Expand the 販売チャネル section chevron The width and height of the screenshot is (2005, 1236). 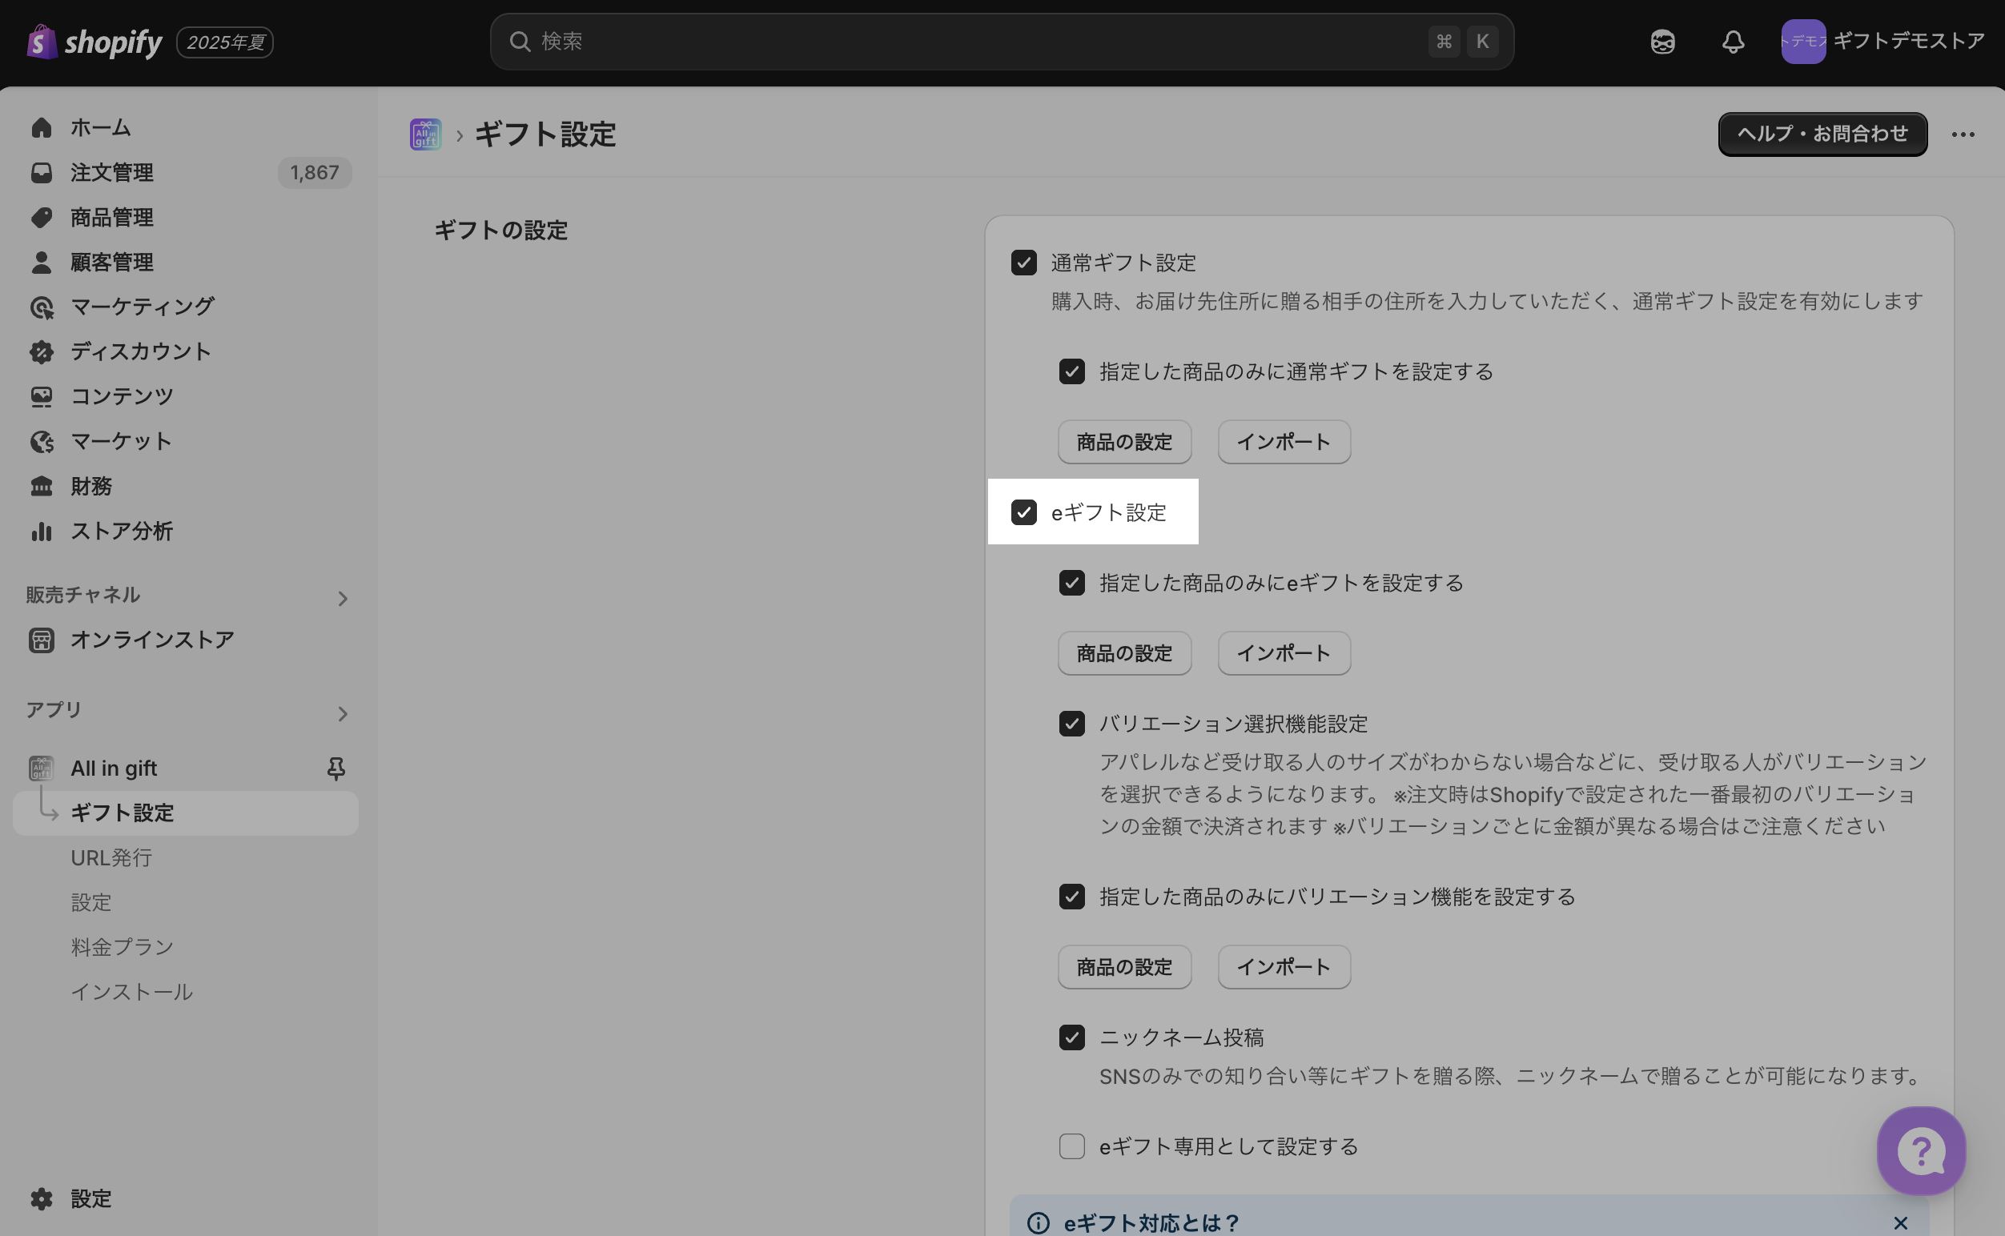343,598
